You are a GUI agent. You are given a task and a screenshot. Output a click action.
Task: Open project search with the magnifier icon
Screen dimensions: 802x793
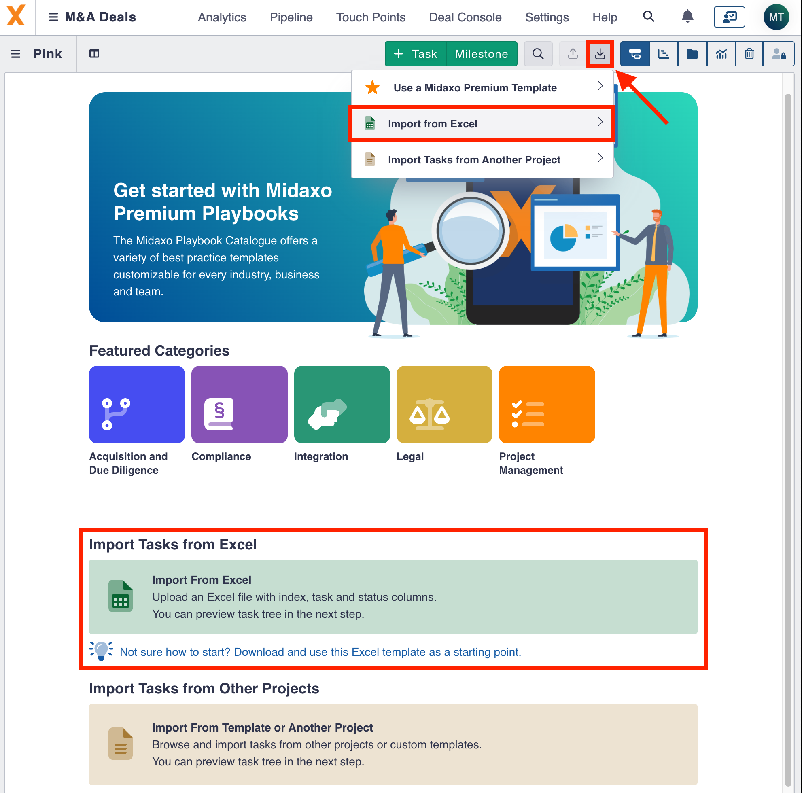pos(538,53)
